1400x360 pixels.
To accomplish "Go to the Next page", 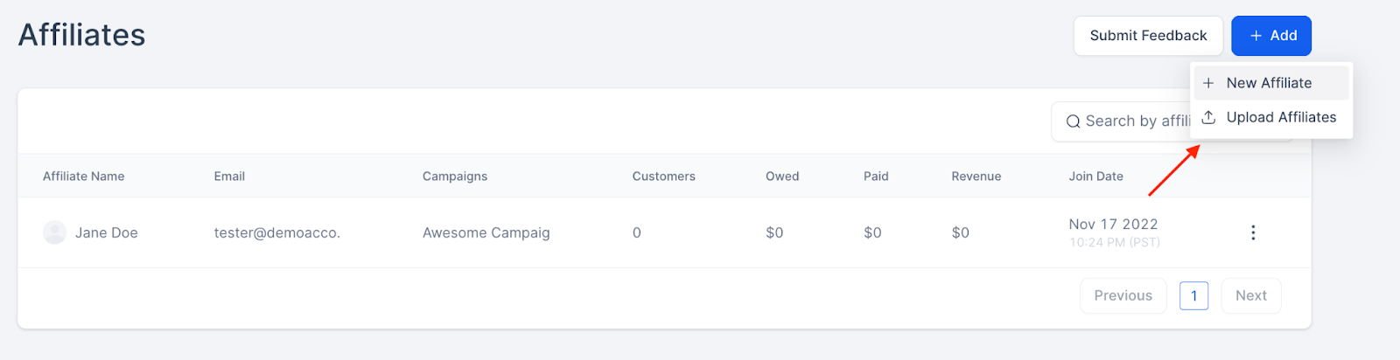I will (x=1250, y=295).
